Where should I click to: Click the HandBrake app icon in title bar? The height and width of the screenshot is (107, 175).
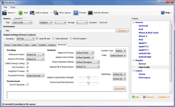[3, 3]
